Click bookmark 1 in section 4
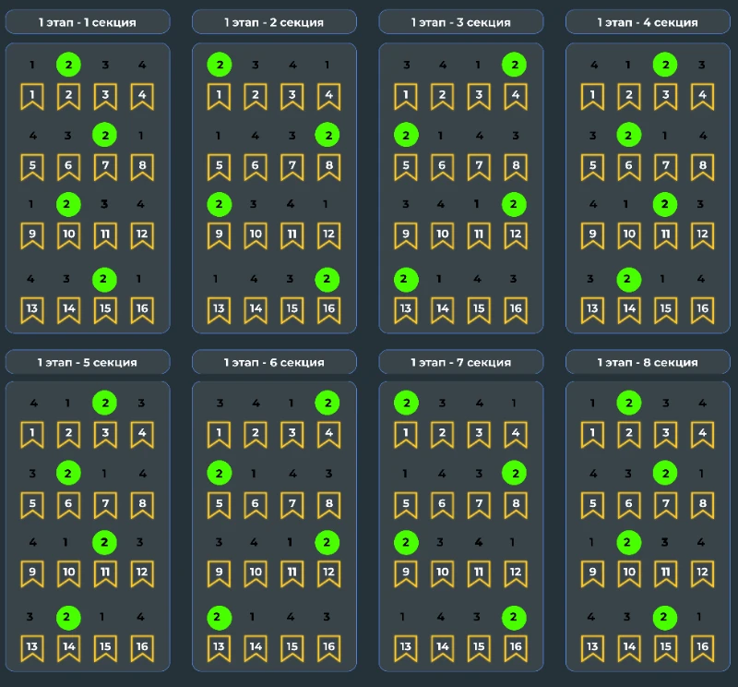Screen dimensions: 738x687 pos(592,96)
